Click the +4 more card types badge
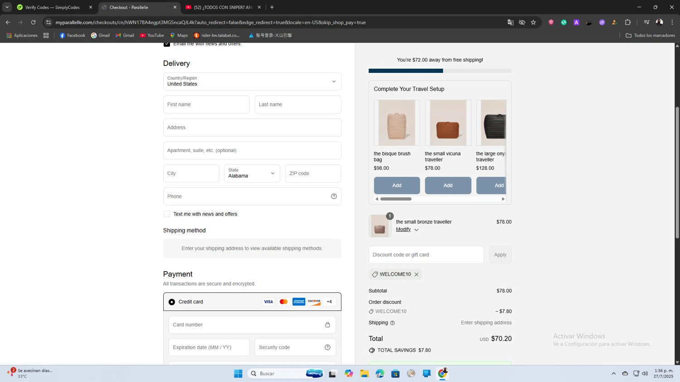 [330, 302]
